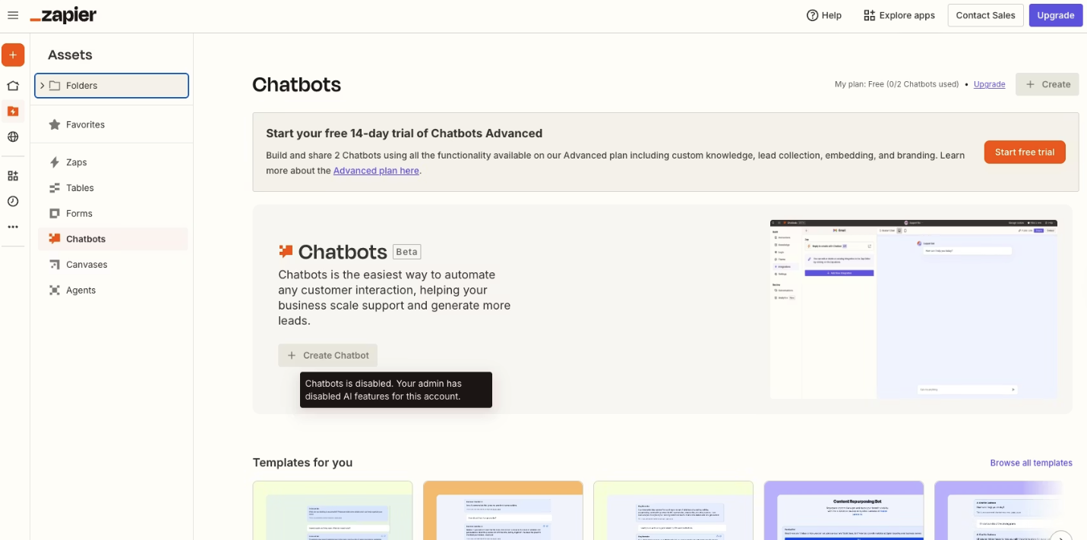Open the Favorites star section

coord(84,124)
